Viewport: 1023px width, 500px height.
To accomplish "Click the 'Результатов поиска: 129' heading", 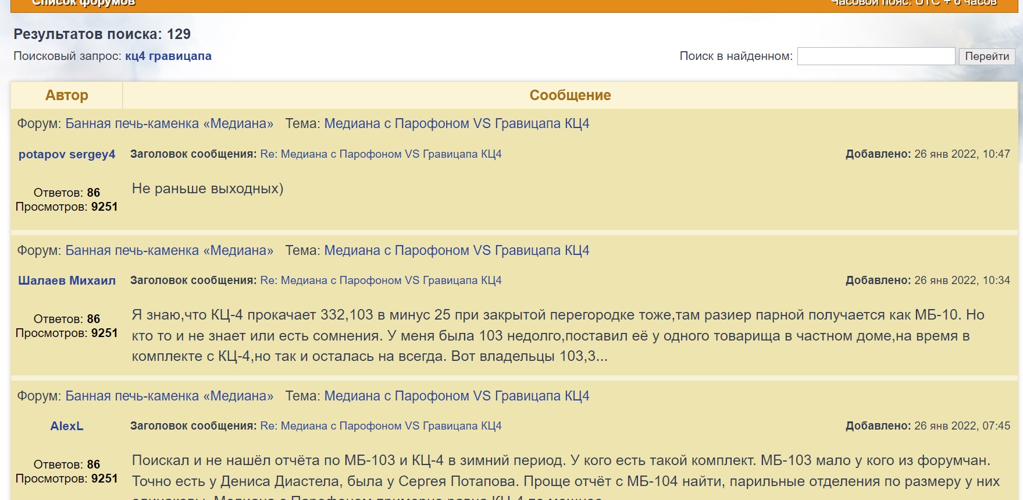I will tap(102, 34).
